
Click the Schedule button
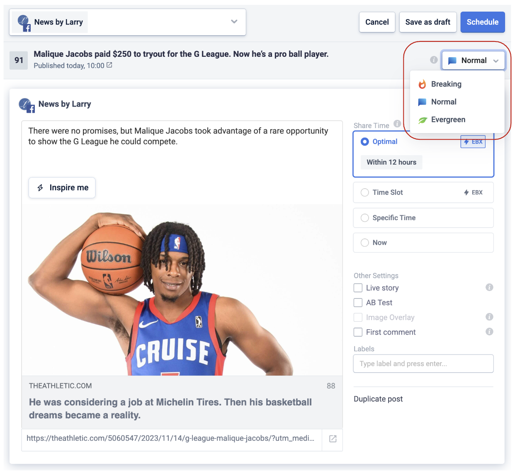click(x=482, y=22)
